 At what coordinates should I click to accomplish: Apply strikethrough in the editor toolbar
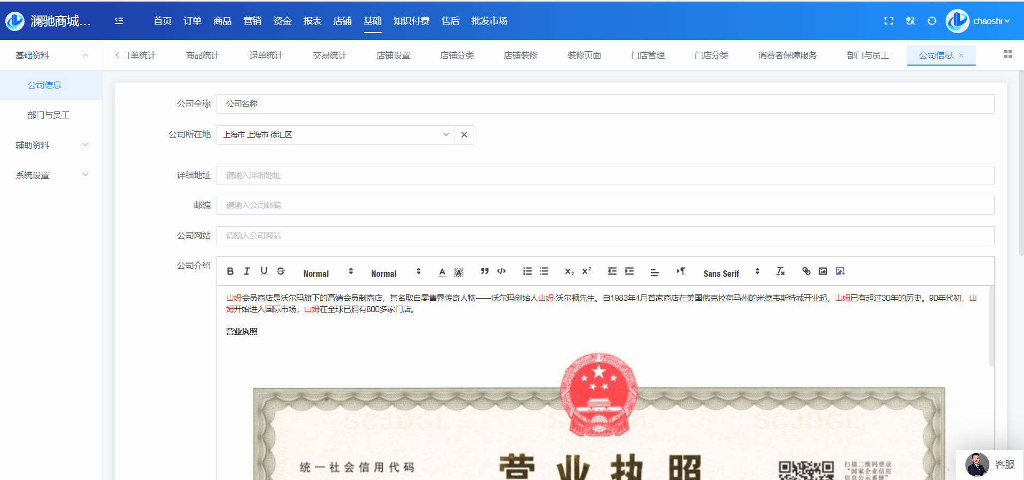pos(281,271)
